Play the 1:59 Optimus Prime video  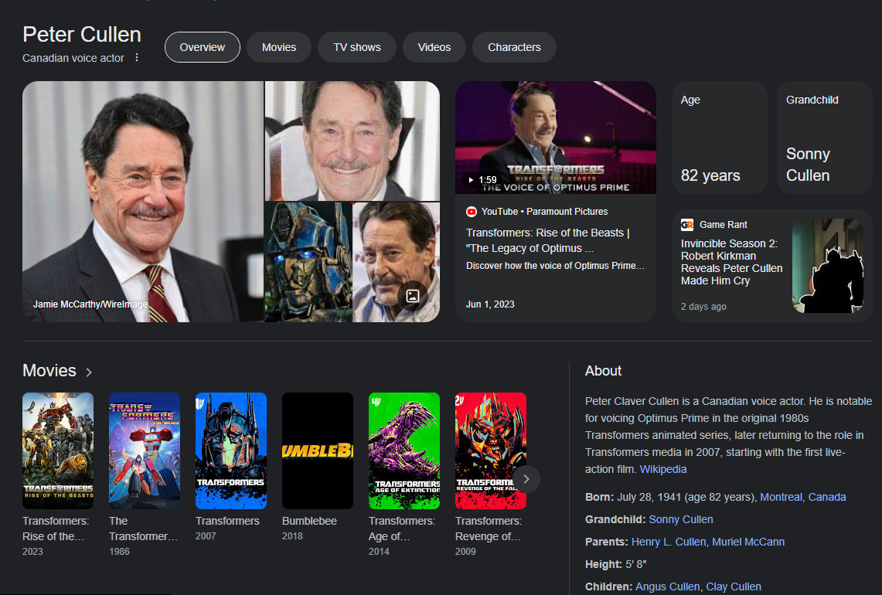pos(555,138)
